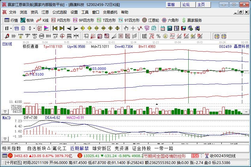Image resolution: width=251 pixels, height=167 pixels.
Task: Open the 江恩轮 Gann wheel tool
Action: [150, 20]
